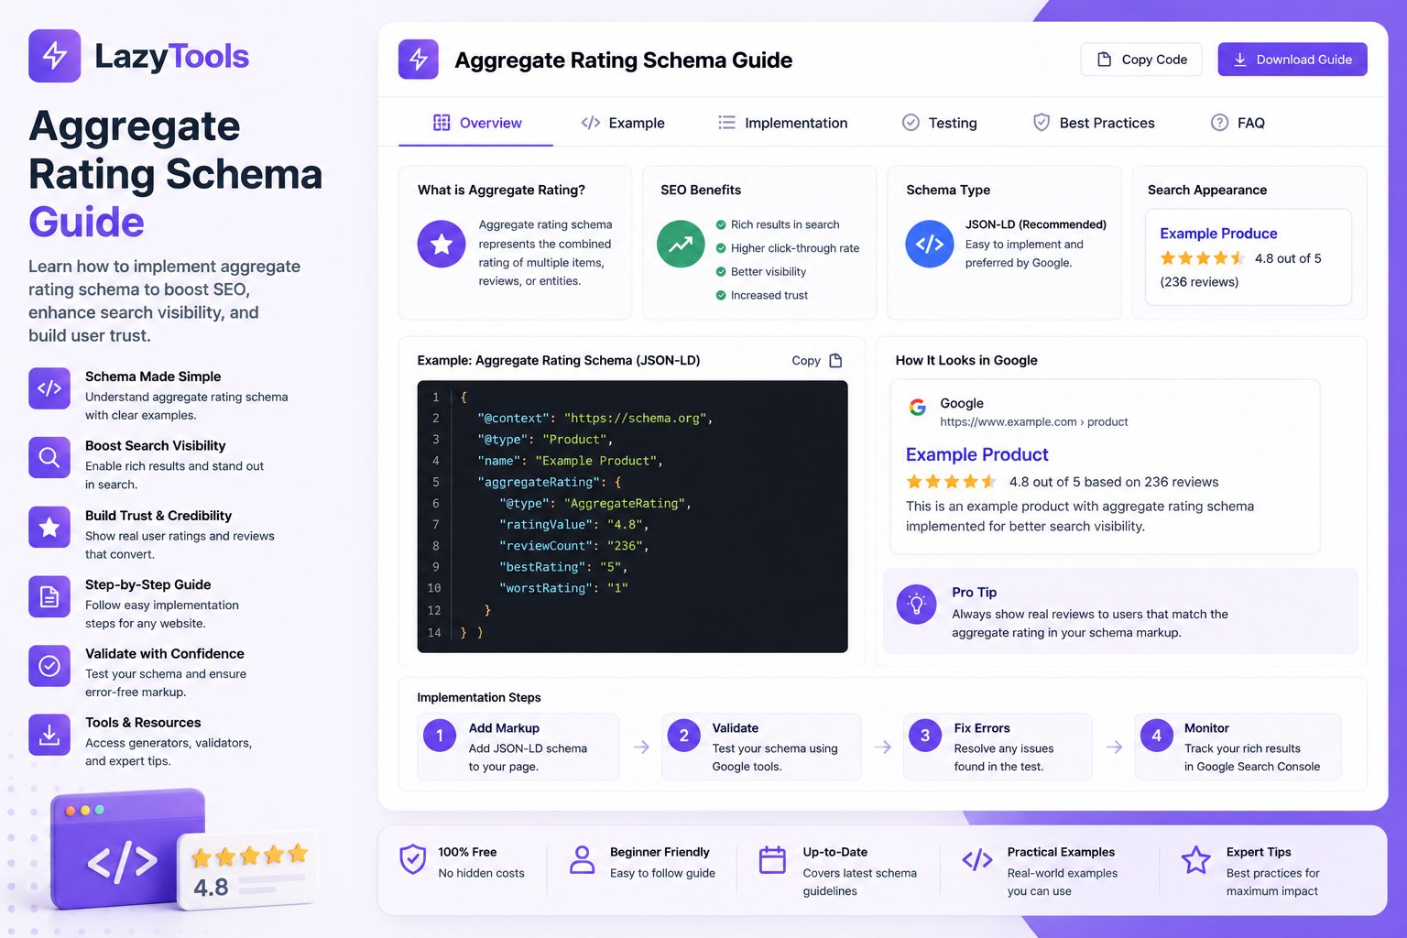Open the FAQ tab
The width and height of the screenshot is (1407, 938).
1238,123
